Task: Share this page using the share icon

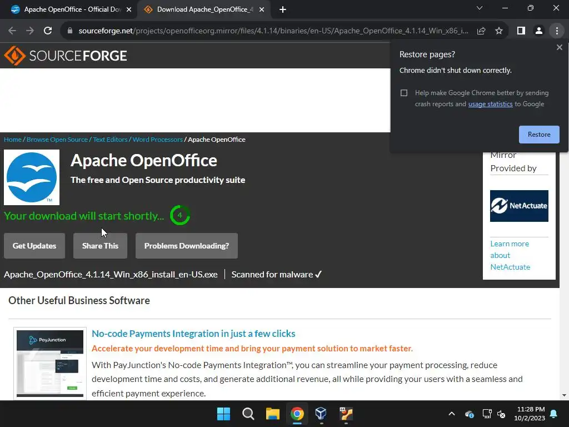Action: click(481, 31)
